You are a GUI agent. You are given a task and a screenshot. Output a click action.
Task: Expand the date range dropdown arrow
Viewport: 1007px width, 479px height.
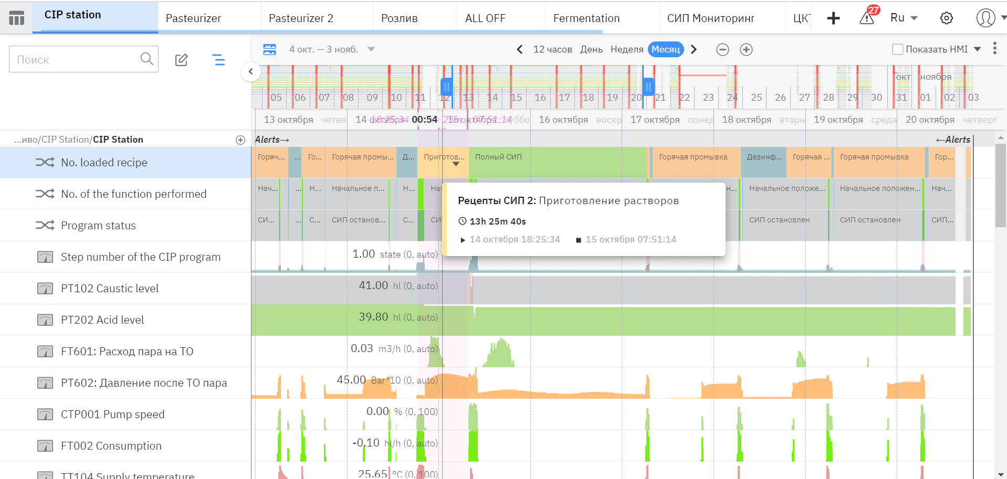pos(371,49)
